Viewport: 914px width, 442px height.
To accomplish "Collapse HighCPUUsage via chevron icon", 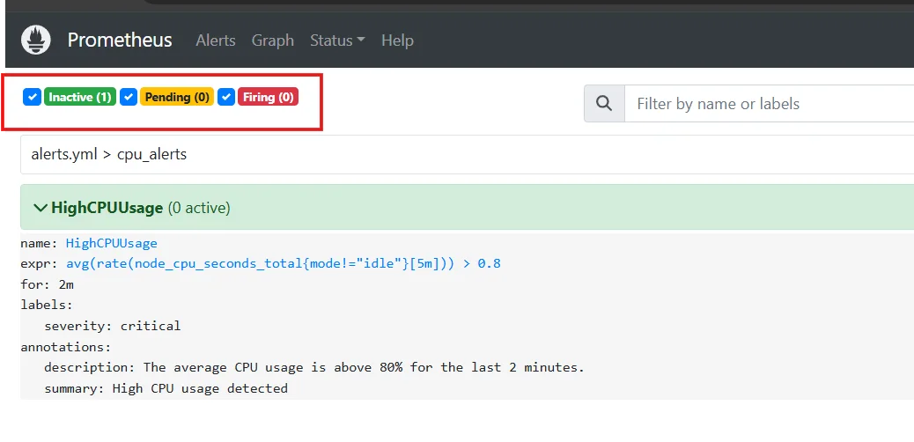I will point(41,208).
